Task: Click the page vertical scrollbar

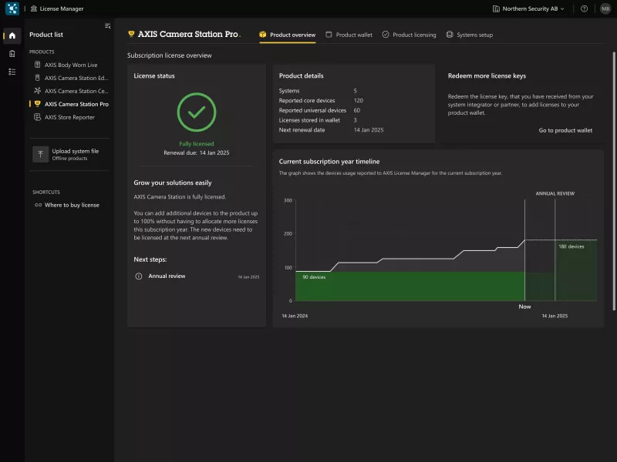Action: pos(613,181)
